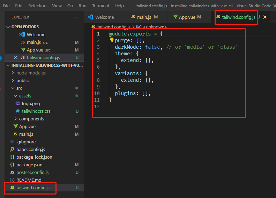Click the lightbulb quick fix icon
The width and height of the screenshot is (276, 198).
(112, 40)
